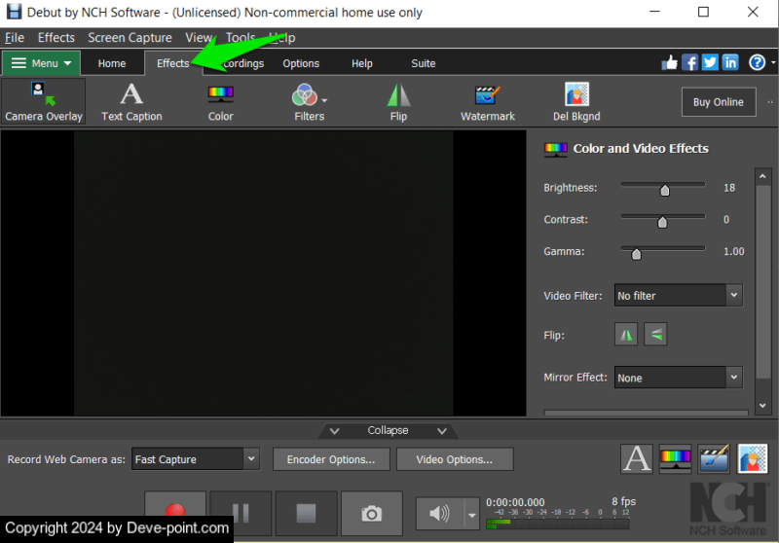Switch to the Home tab
The width and height of the screenshot is (779, 543).
(x=112, y=63)
